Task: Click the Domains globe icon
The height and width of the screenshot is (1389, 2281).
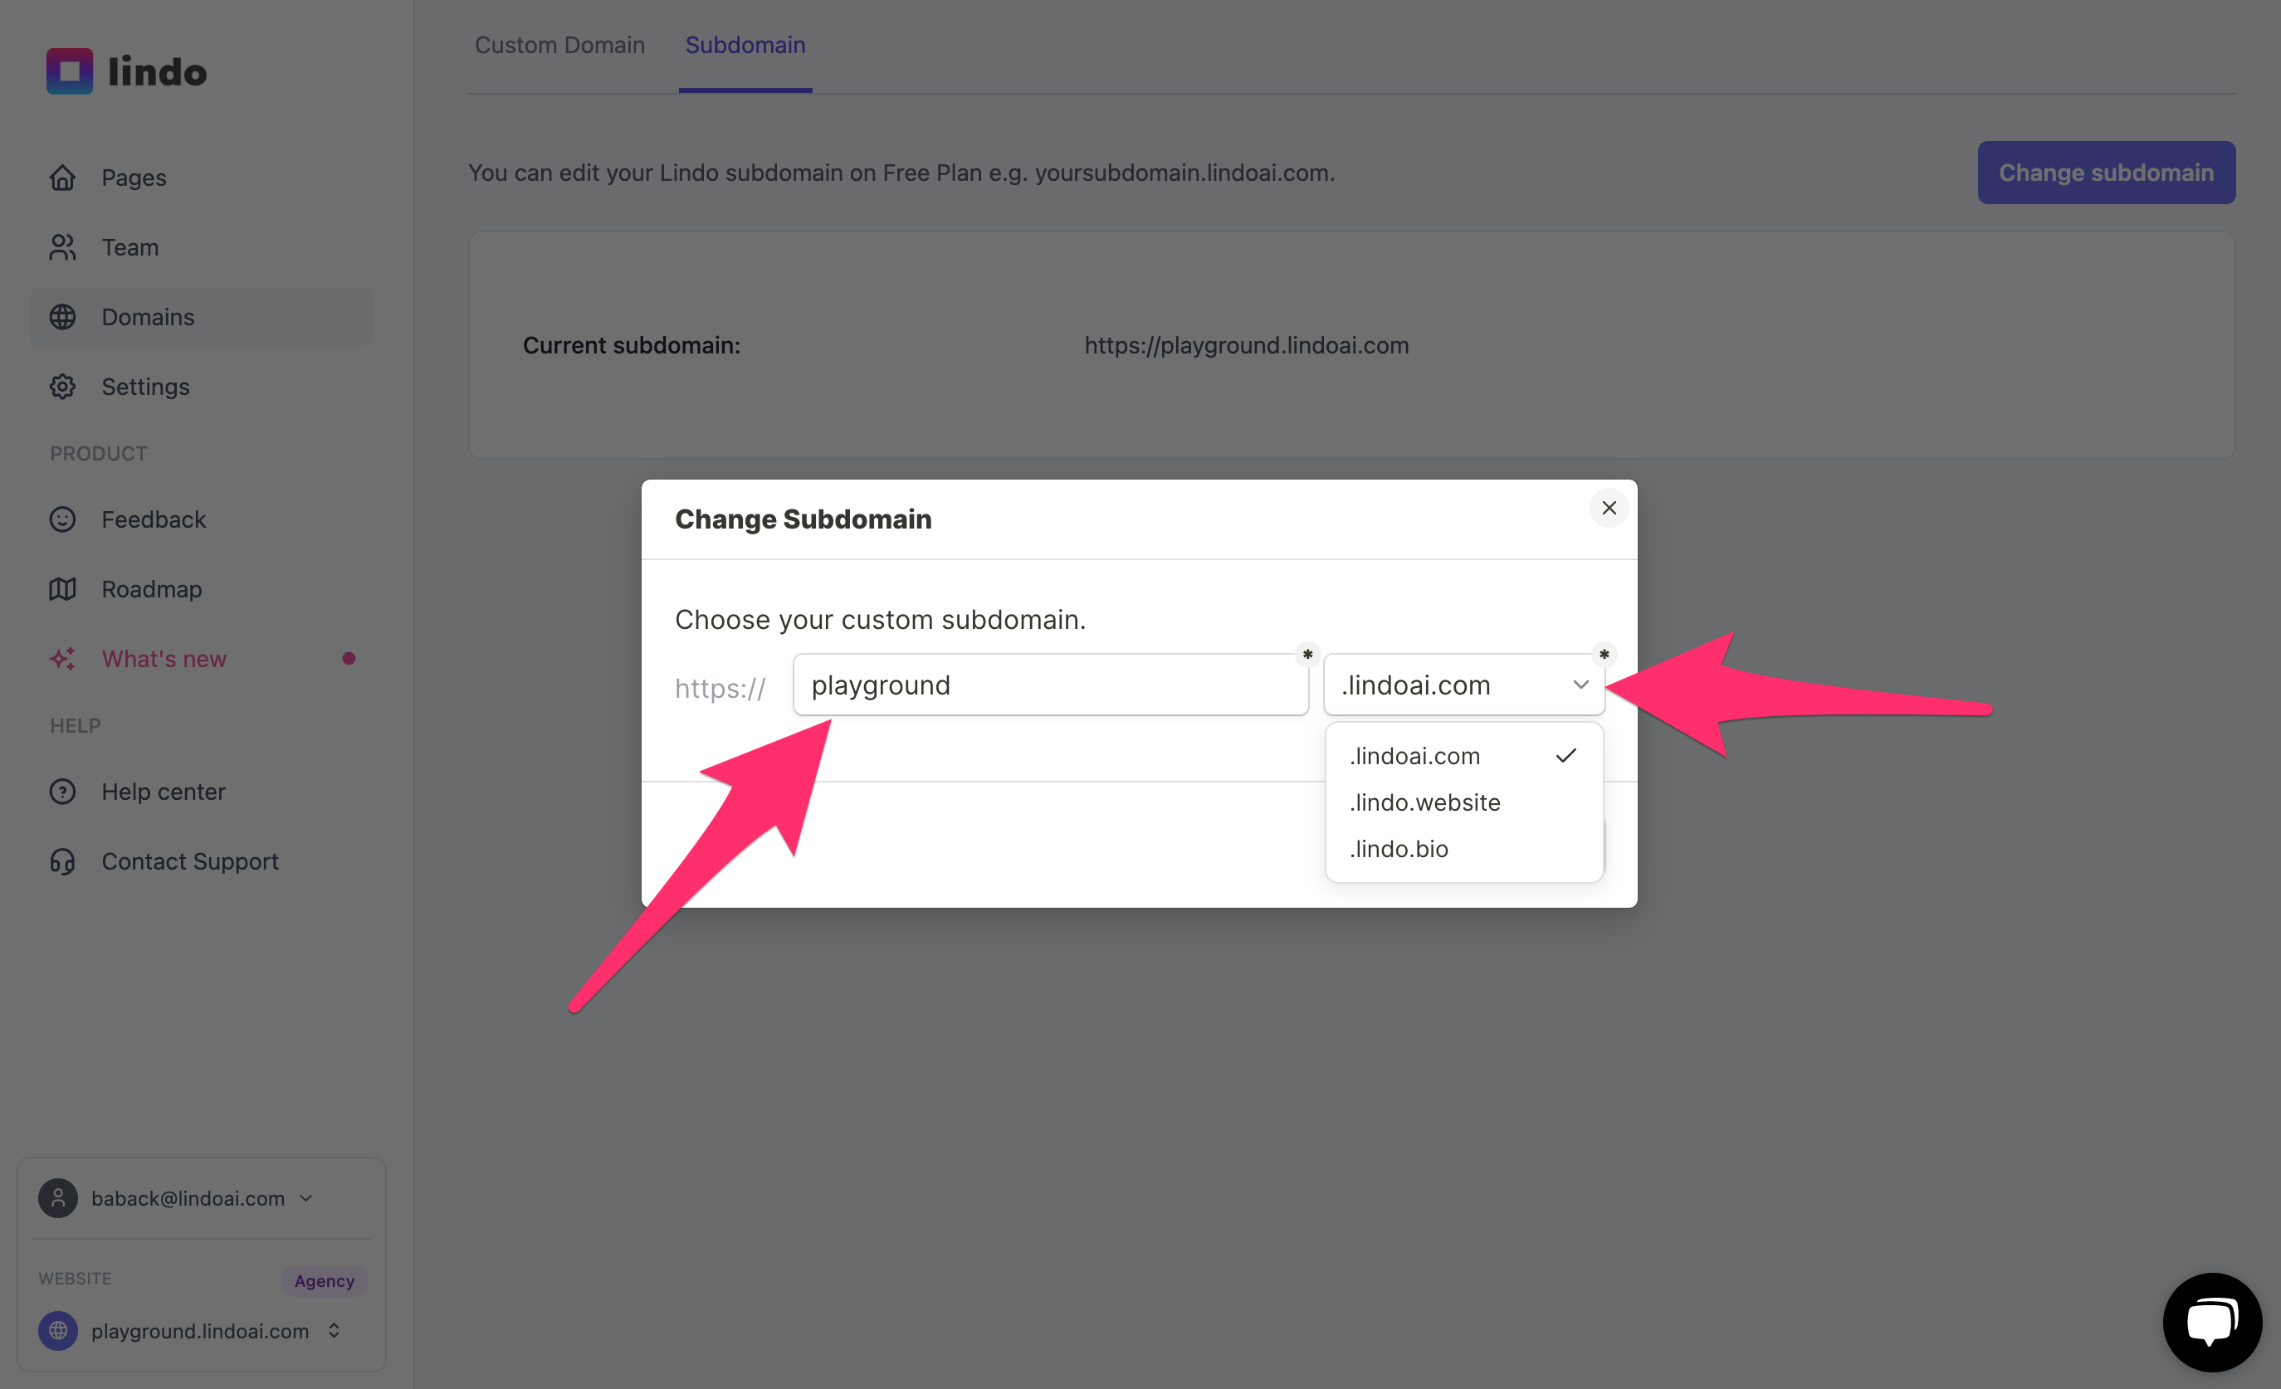Action: tap(62, 316)
